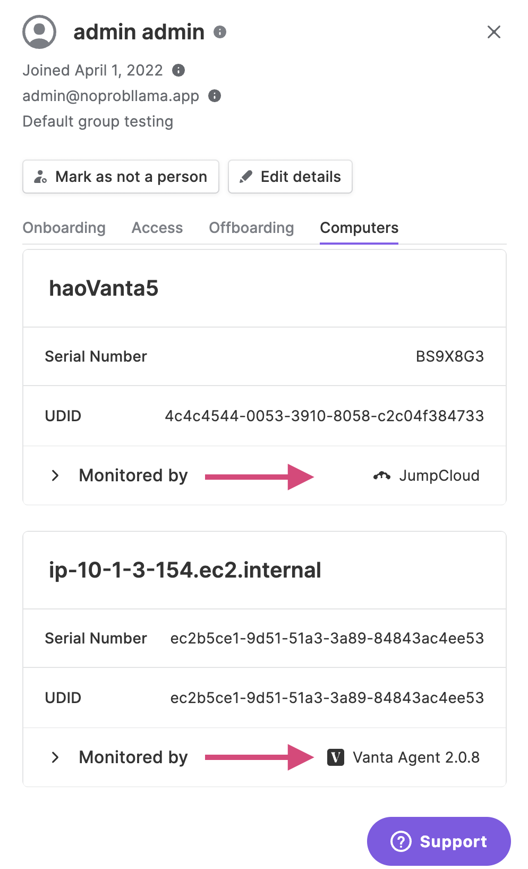Viewport: 528px width, 869px height.
Task: Close the user details panel
Action: point(494,32)
